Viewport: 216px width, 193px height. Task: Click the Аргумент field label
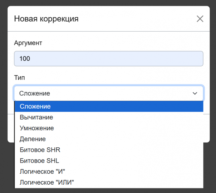click(x=28, y=43)
